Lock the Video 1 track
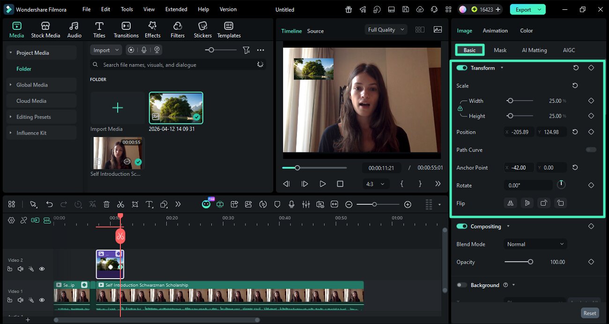This screenshot has height=324, width=609. tap(10, 300)
